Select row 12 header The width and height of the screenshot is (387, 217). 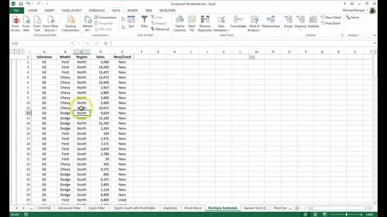point(28,113)
